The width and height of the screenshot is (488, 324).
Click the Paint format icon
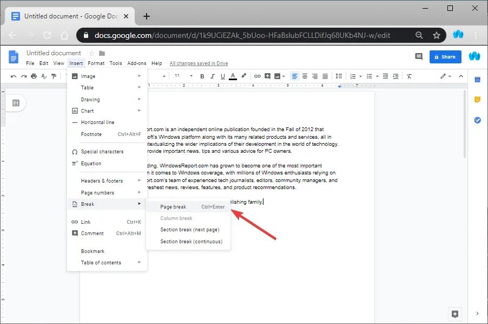[x=54, y=76]
